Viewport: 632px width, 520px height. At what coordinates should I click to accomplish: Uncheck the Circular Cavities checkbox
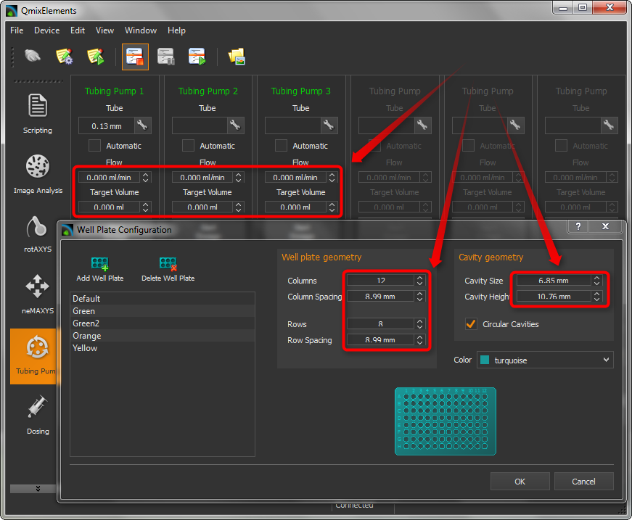click(x=471, y=324)
